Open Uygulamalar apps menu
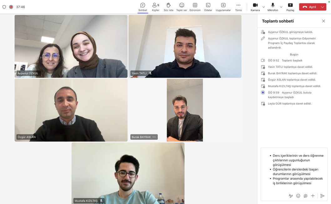331x204 pixels. (x=223, y=7)
